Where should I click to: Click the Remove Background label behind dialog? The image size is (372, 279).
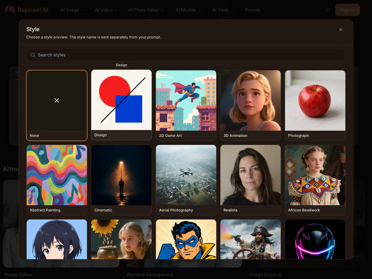[150, 275]
